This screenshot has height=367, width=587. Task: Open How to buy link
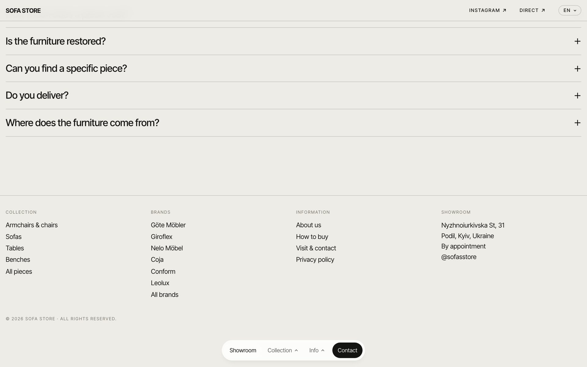(x=312, y=237)
